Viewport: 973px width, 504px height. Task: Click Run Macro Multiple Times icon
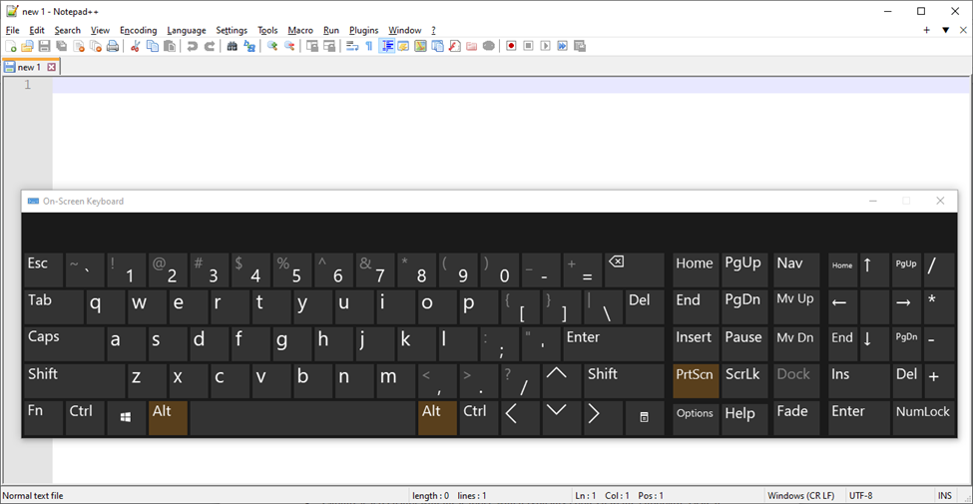click(562, 46)
